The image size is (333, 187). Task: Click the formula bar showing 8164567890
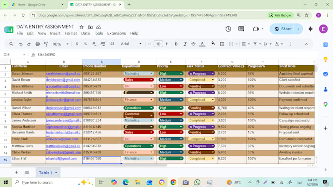click(x=176, y=55)
